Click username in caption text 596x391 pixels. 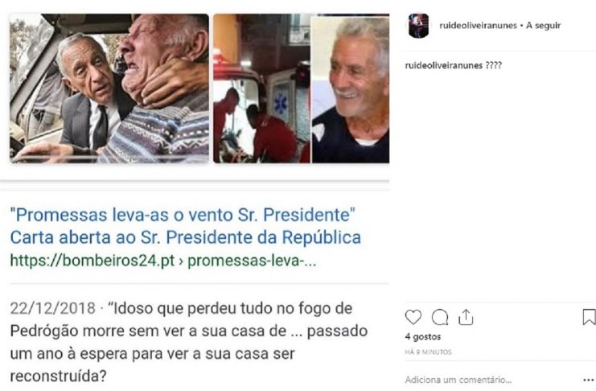(x=443, y=65)
